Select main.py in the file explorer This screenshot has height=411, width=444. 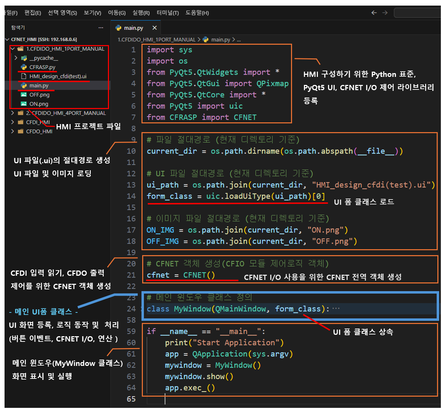[39, 86]
